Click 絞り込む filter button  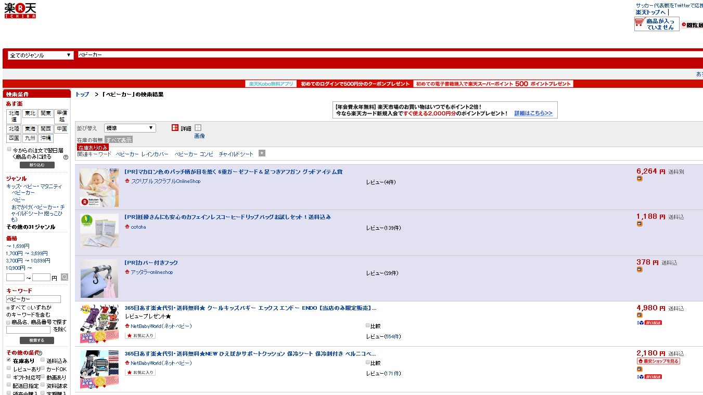(37, 165)
